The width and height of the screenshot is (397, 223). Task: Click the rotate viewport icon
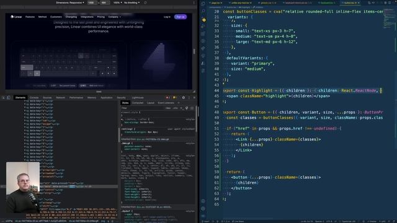coord(145,2)
